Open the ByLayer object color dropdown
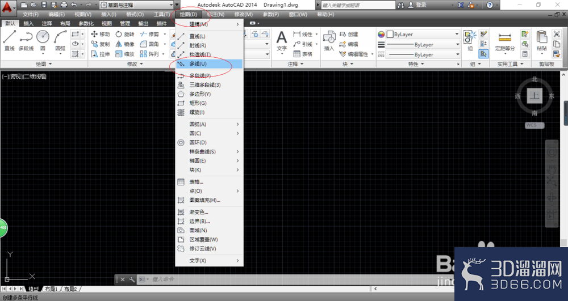Image resolution: width=568 pixels, height=301 pixels. pos(423,35)
